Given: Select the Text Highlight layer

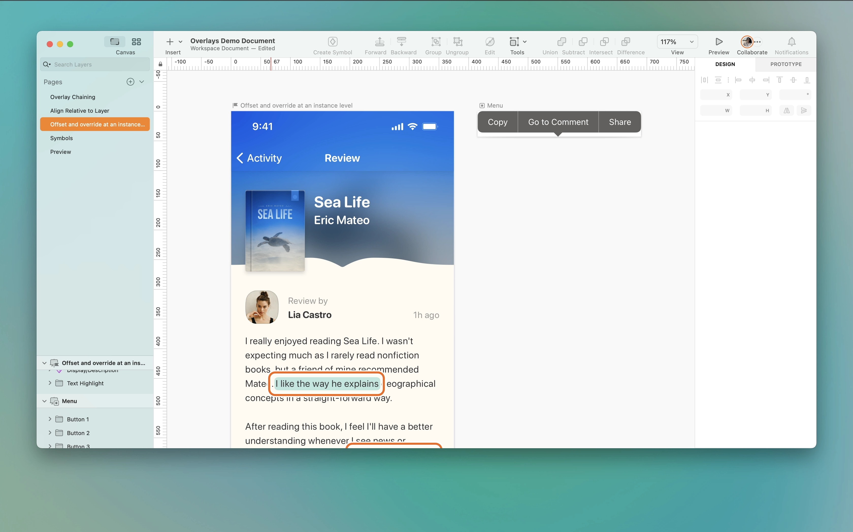Looking at the screenshot, I should click(x=95, y=384).
